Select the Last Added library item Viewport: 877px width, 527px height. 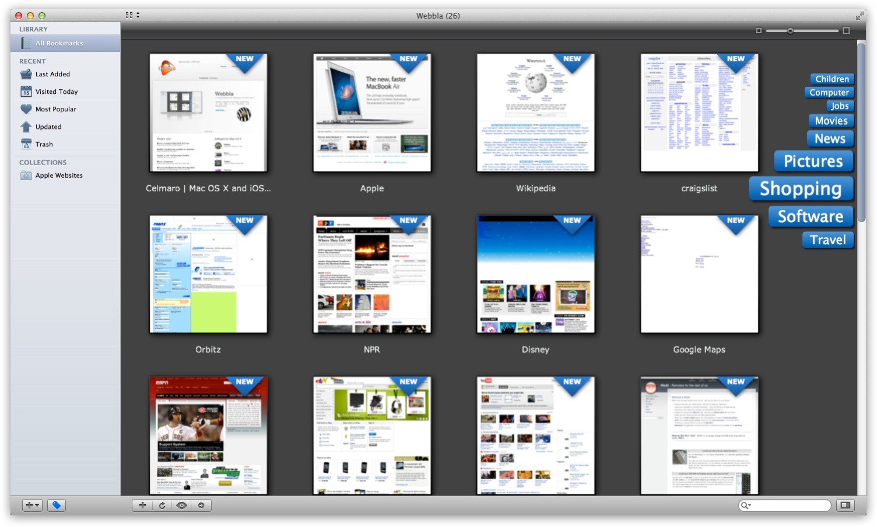pyautogui.click(x=52, y=74)
